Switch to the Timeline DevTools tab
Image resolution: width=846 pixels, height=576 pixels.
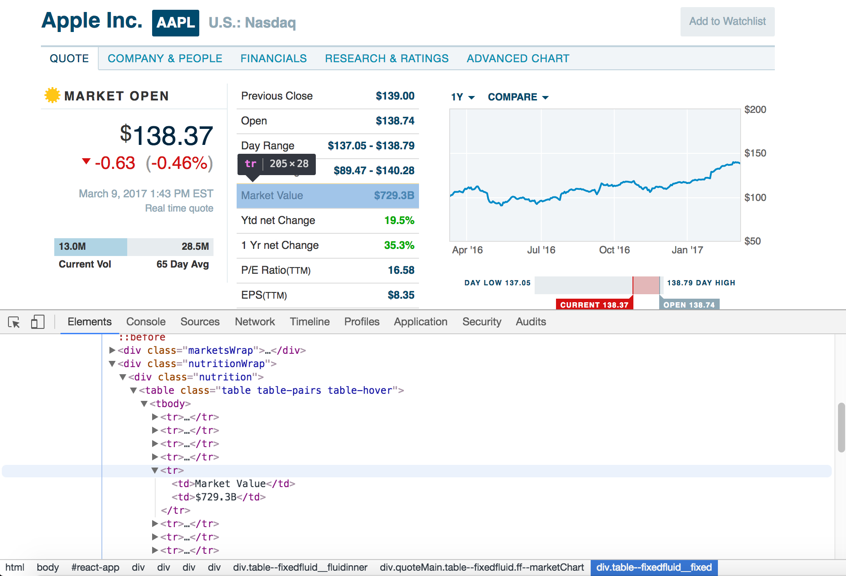pos(310,322)
